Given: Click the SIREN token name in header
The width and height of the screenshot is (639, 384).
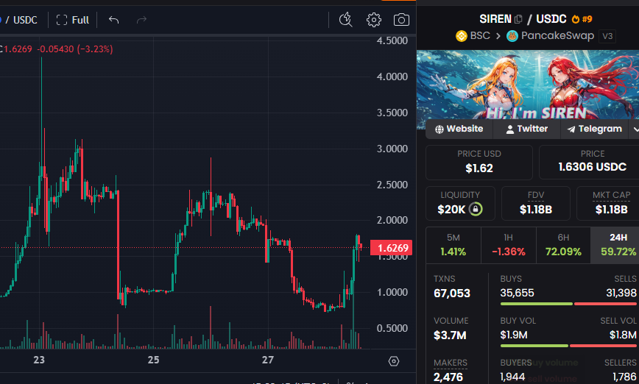Looking at the screenshot, I should pos(495,19).
